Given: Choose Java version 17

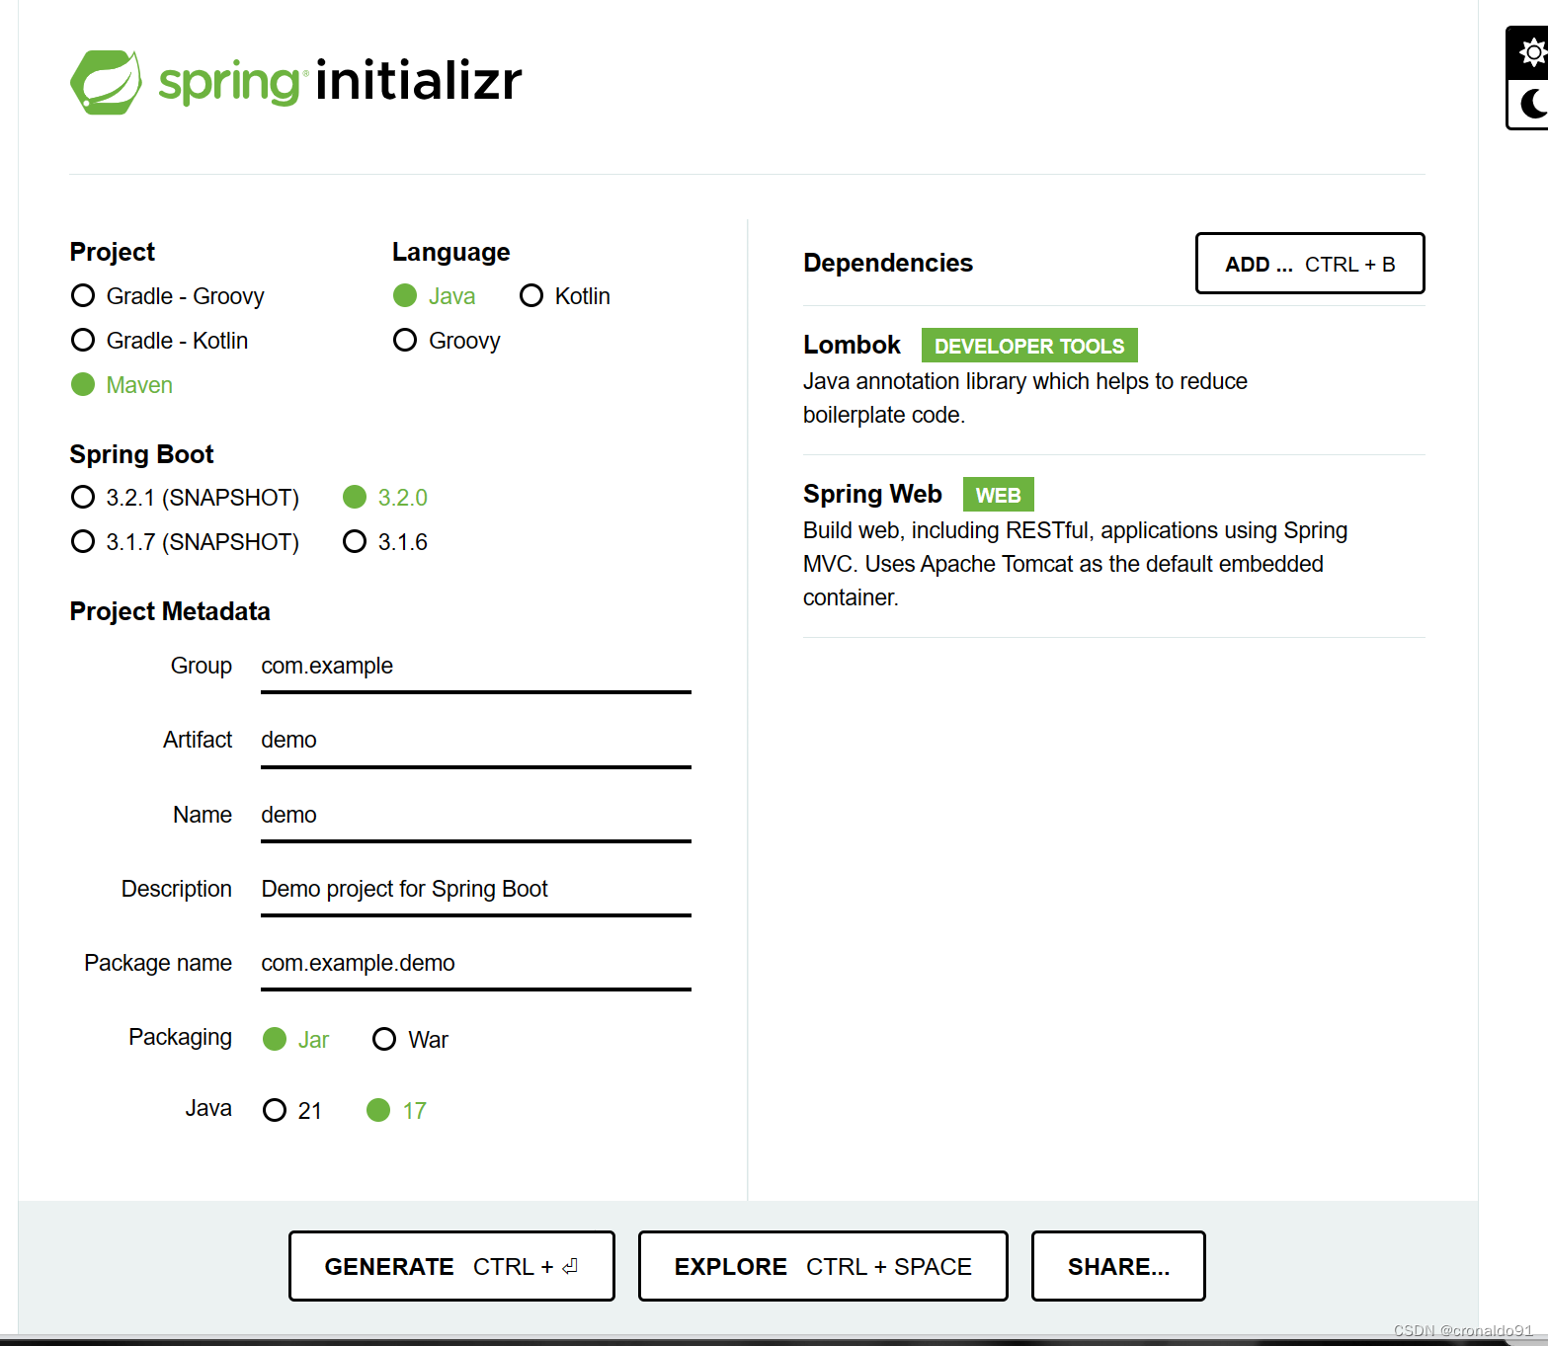Looking at the screenshot, I should pyautogui.click(x=397, y=1111).
